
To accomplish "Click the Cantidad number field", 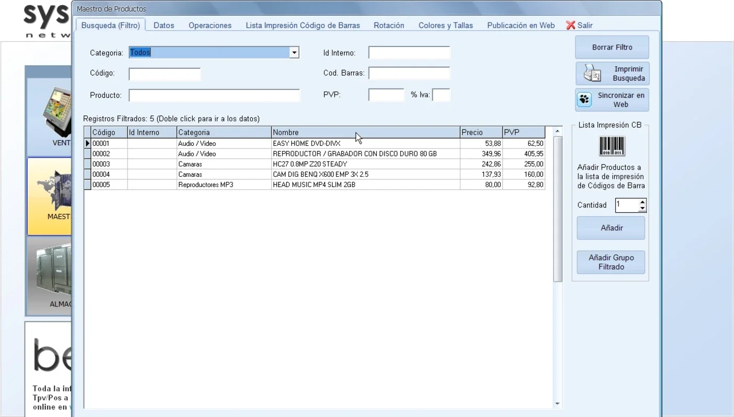I will click(x=627, y=205).
